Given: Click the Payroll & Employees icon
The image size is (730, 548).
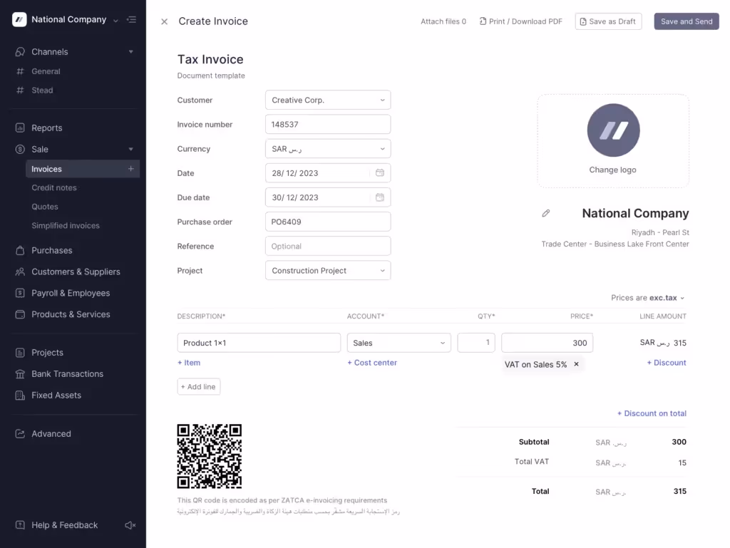Looking at the screenshot, I should (x=20, y=293).
